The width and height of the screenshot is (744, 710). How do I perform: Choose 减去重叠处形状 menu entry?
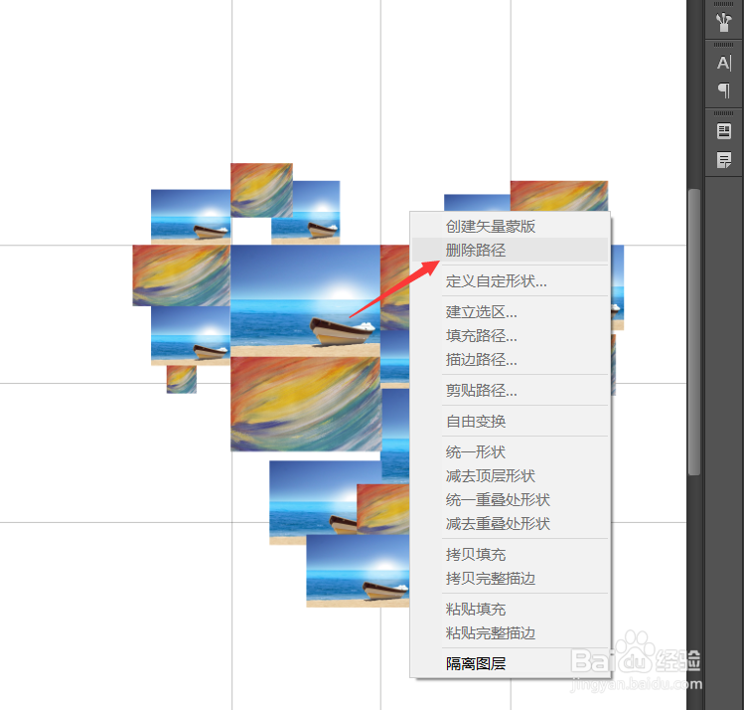(511, 523)
